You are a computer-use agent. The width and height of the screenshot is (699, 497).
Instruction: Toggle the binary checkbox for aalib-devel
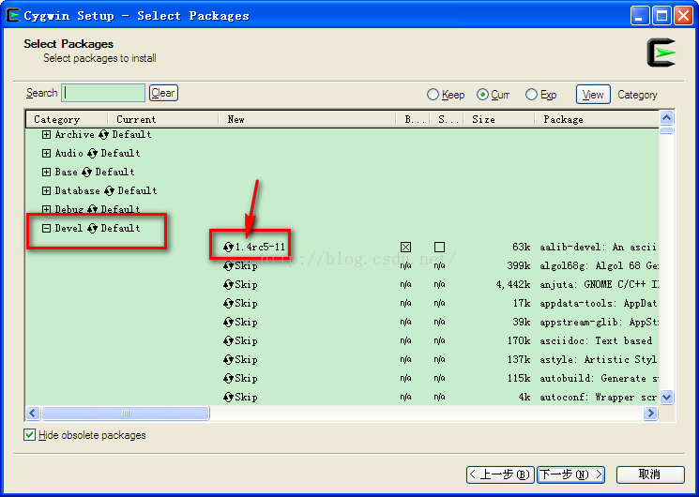[x=405, y=247]
